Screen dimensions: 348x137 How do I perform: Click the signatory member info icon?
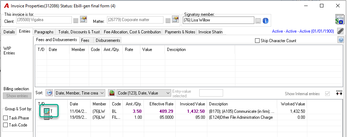(266, 21)
